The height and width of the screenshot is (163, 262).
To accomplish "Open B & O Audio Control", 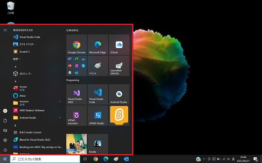I will point(38,132).
